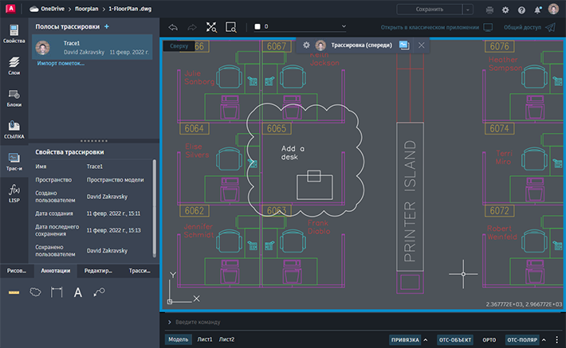Open settings gear in top bar
This screenshot has width=566, height=348.
click(x=505, y=10)
